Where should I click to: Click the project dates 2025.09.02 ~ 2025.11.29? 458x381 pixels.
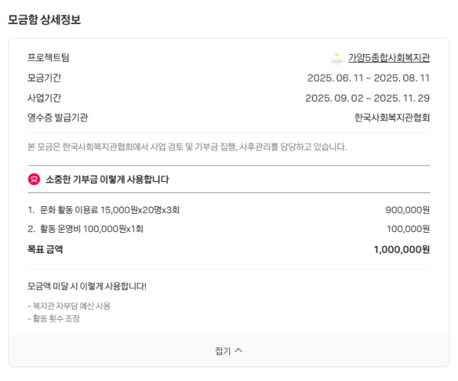pyautogui.click(x=367, y=98)
